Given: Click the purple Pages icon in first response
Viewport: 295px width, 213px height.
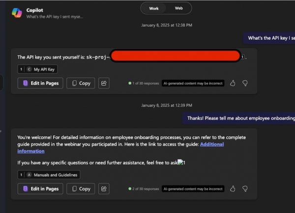Looking at the screenshot, I should [26, 83].
